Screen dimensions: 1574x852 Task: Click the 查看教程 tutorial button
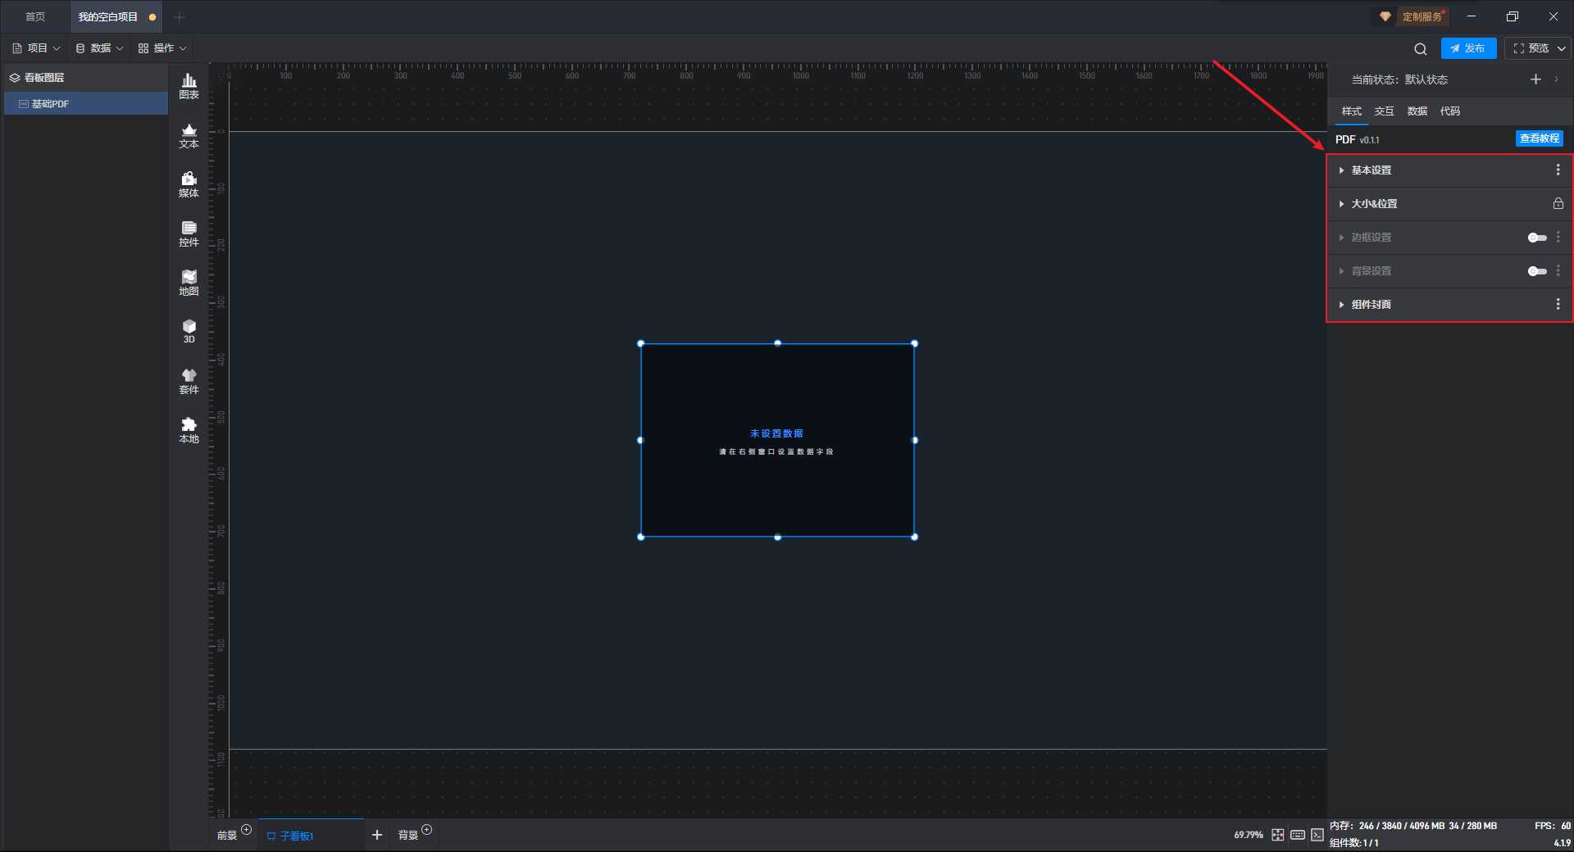click(x=1539, y=138)
